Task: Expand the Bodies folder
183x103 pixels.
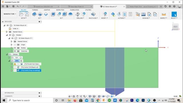Action: (x=11, y=48)
